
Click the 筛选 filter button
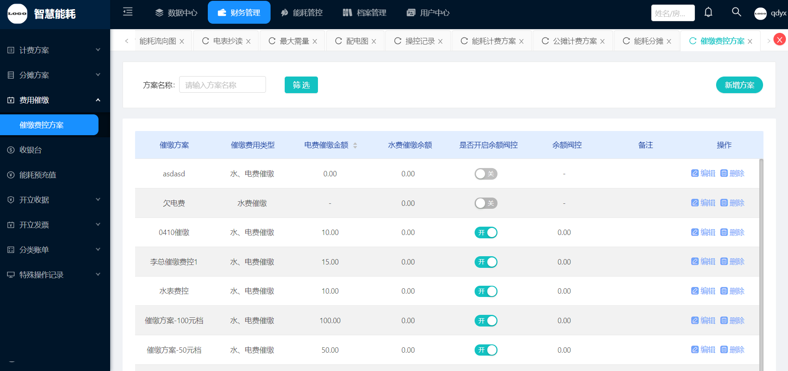[x=301, y=85]
